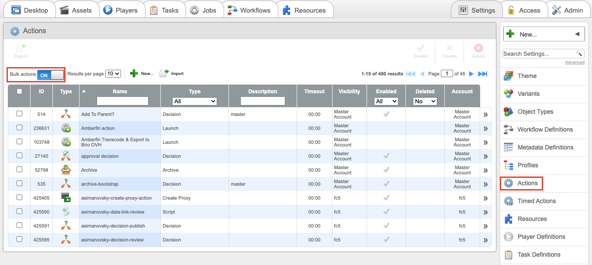Click the Import icon
Image resolution: width=592 pixels, height=265 pixels.
(x=164, y=73)
